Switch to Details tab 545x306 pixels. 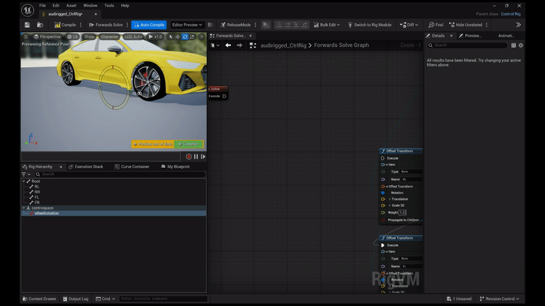click(x=438, y=36)
